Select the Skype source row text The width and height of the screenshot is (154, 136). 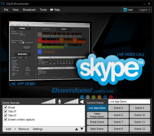tap(11, 107)
